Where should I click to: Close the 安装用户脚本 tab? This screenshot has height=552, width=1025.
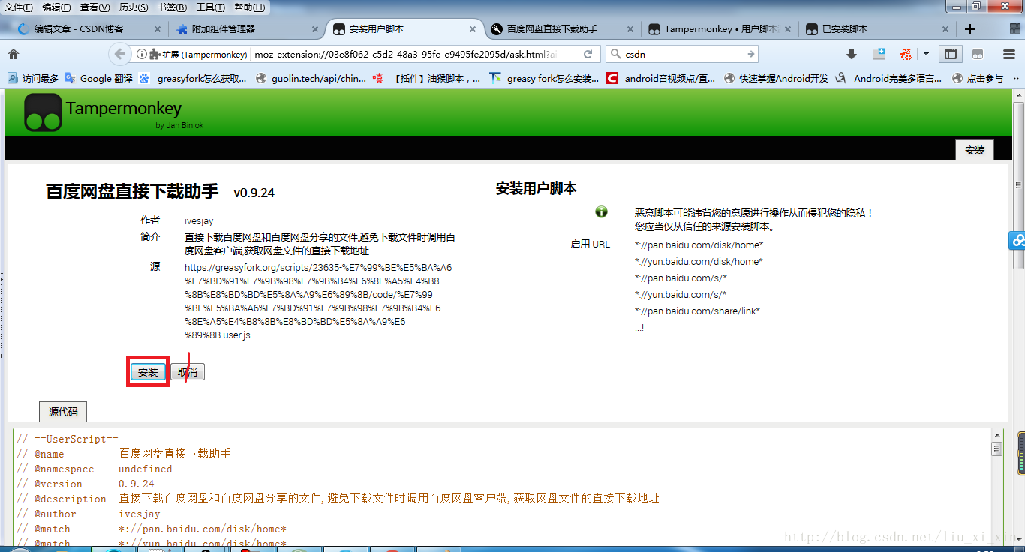472,29
